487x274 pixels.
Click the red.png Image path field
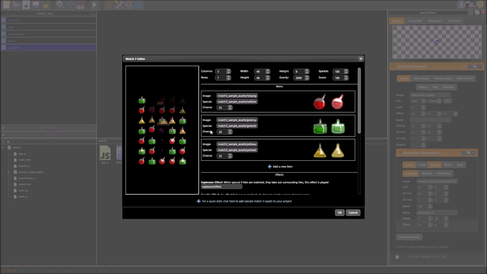237,96
